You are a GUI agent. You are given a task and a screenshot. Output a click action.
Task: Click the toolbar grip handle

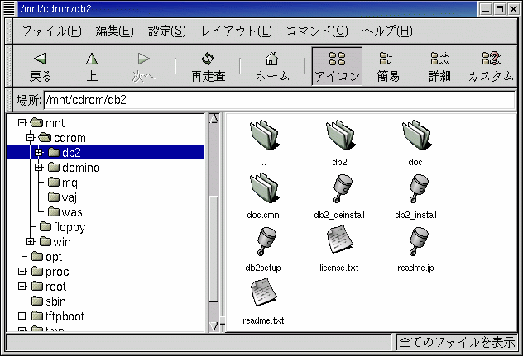(9, 66)
